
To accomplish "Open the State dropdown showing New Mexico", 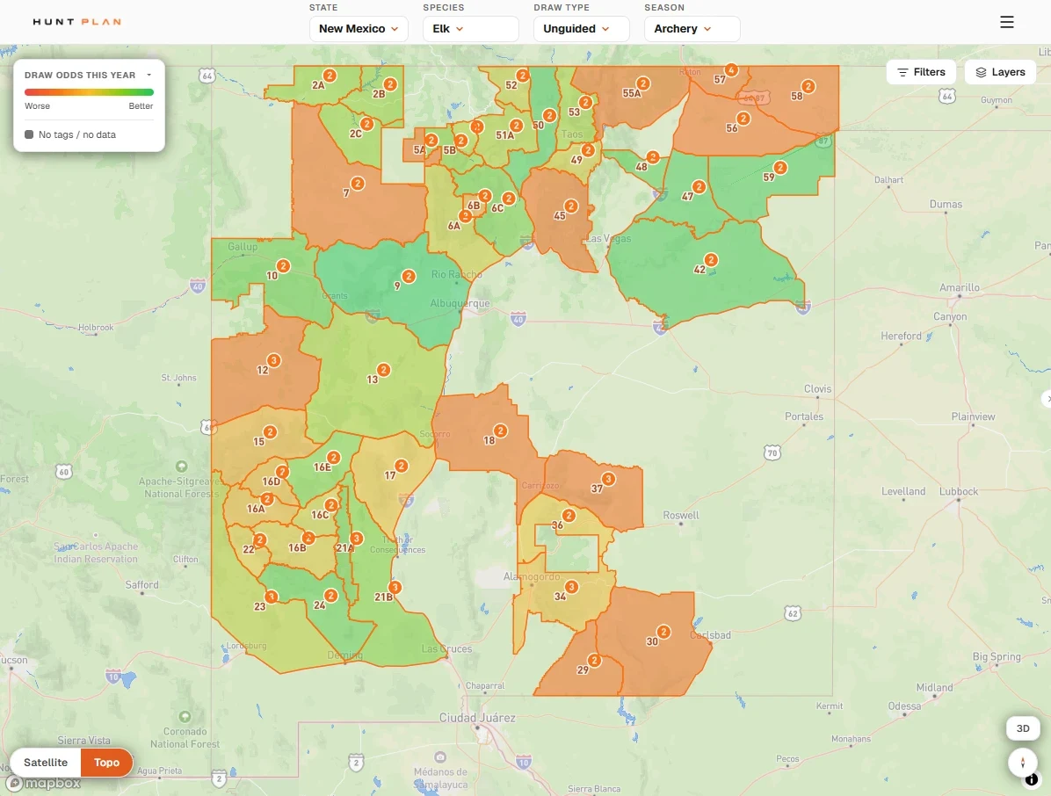I will point(359,29).
